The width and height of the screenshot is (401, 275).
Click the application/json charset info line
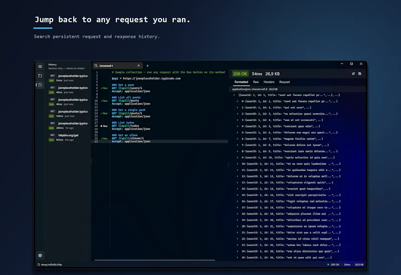click(255, 89)
